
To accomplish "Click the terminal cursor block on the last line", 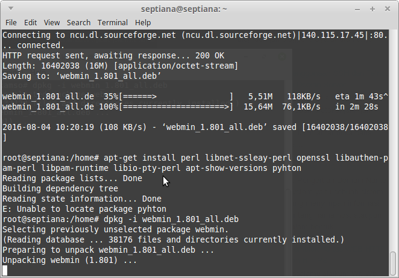I will pyautogui.click(x=5, y=271).
